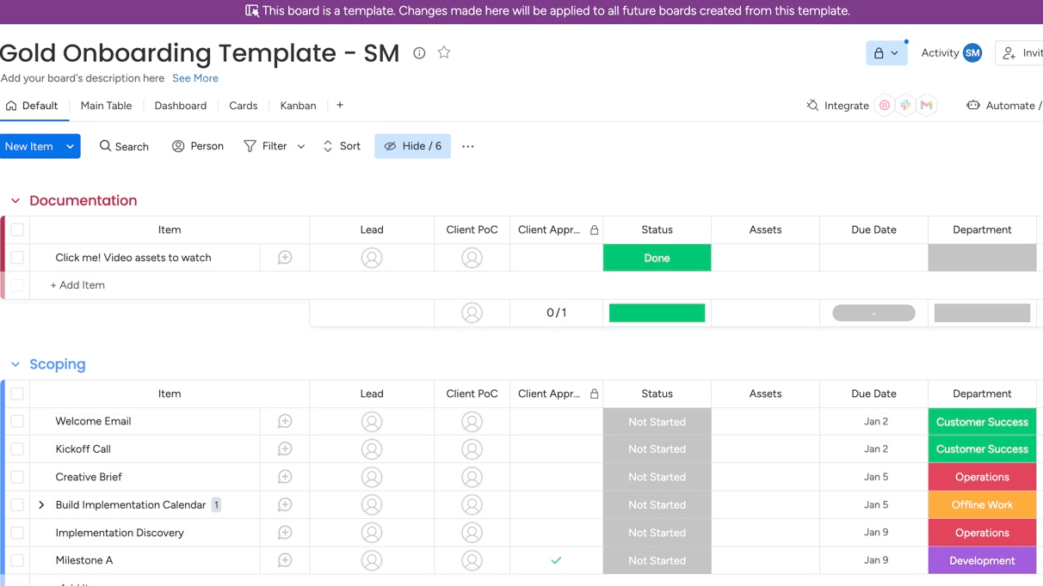Click See More in board description
Screen dimensions: 1043x586
(x=195, y=78)
